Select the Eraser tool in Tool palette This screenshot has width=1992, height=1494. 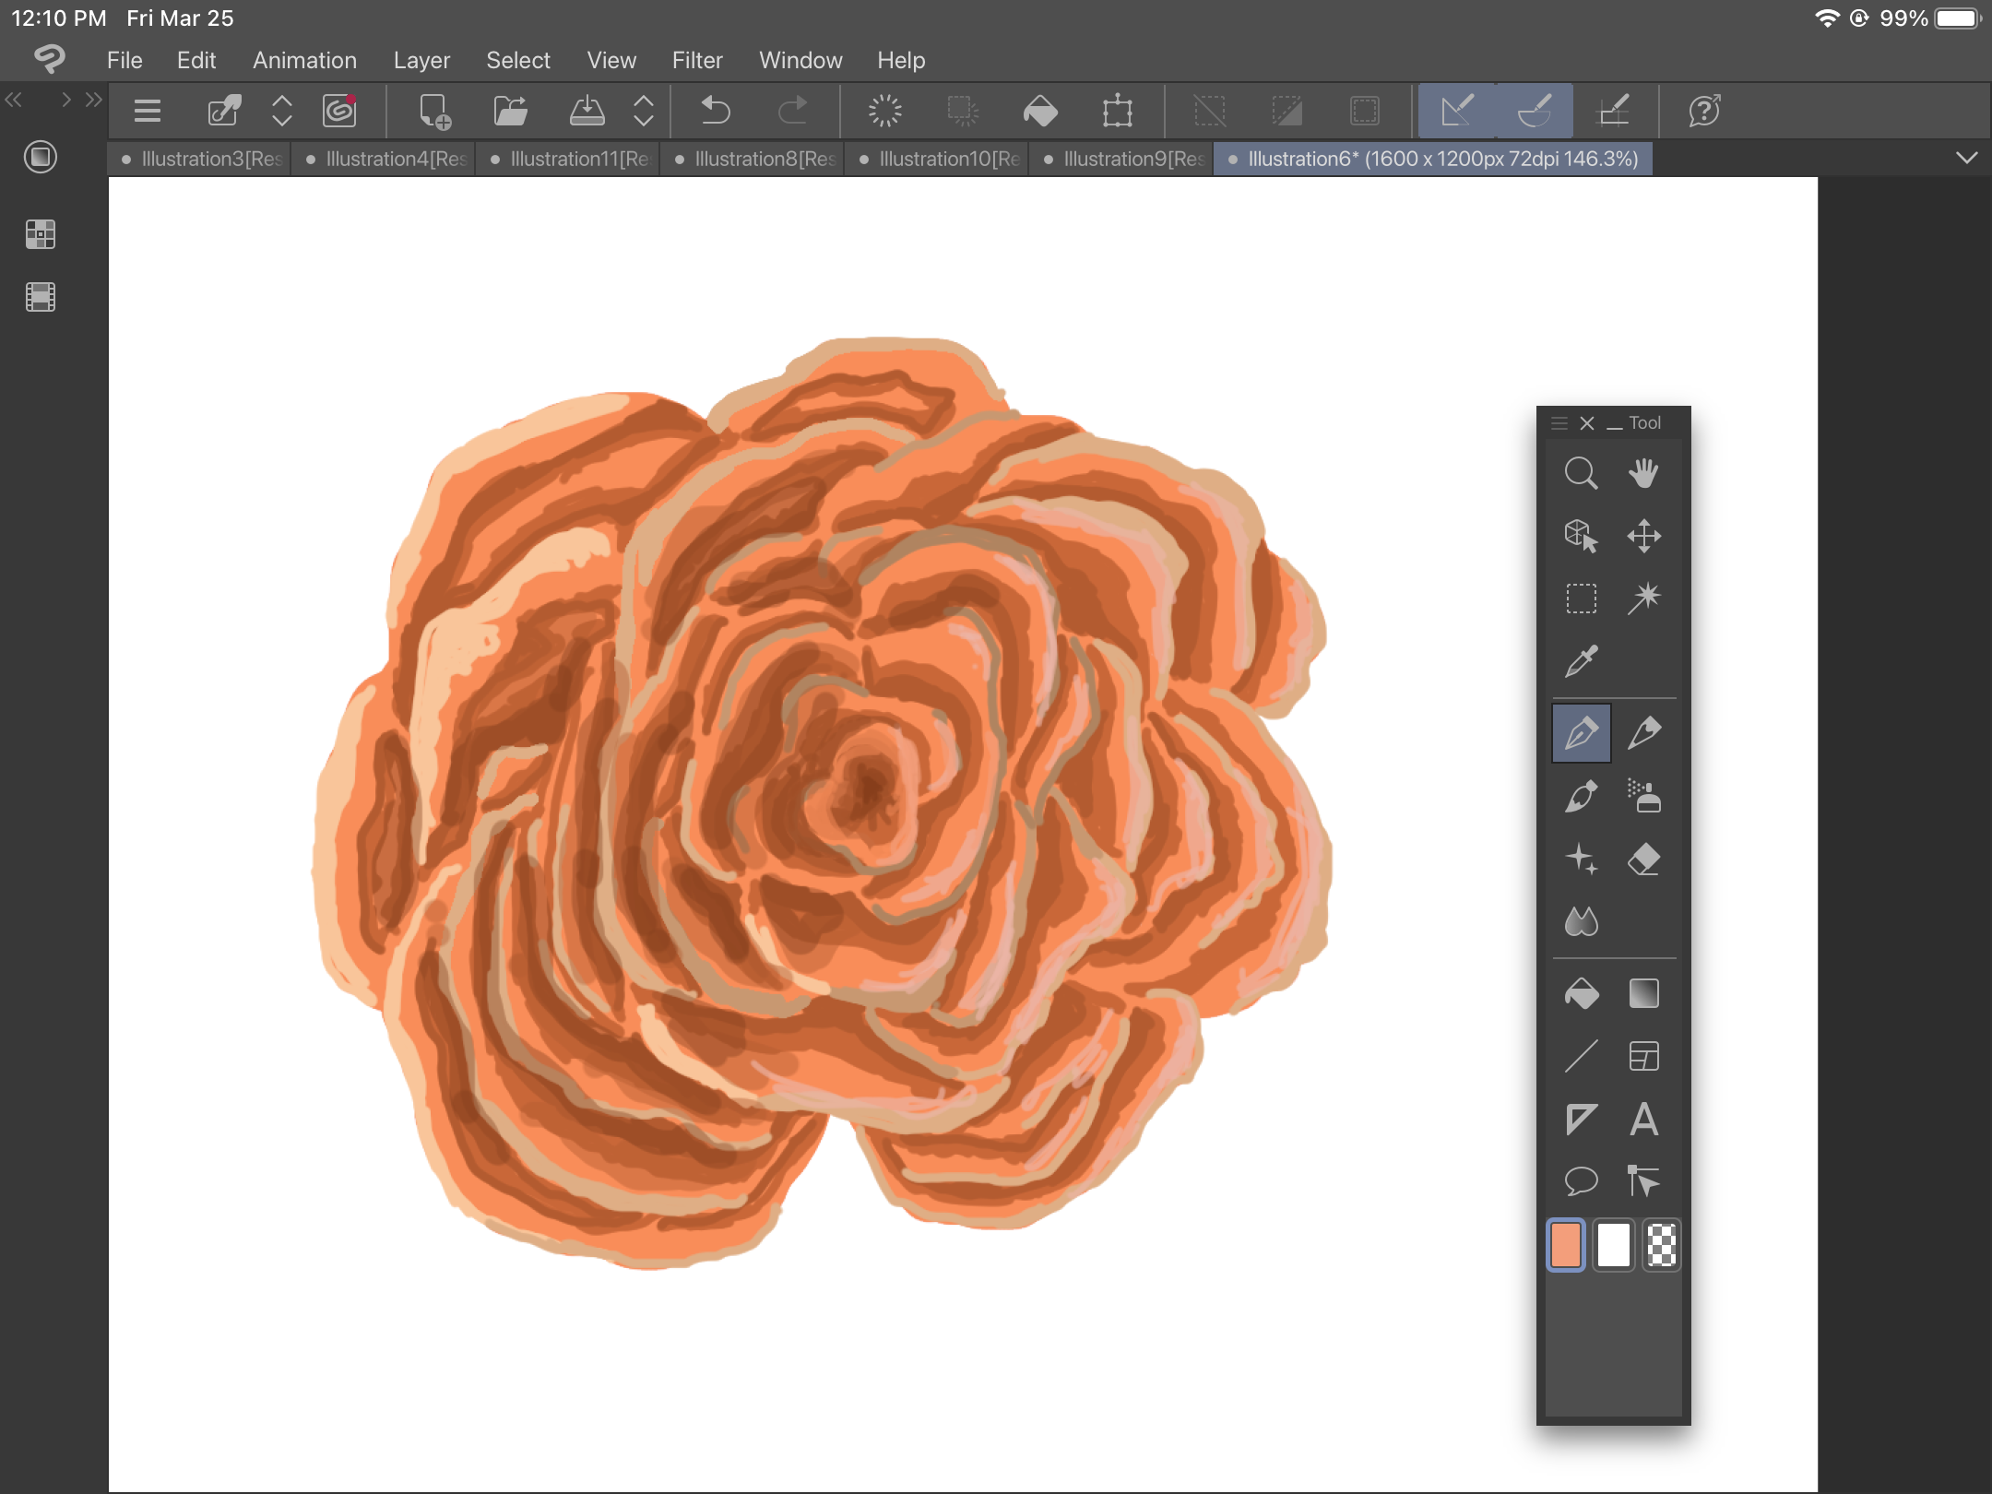click(1643, 860)
